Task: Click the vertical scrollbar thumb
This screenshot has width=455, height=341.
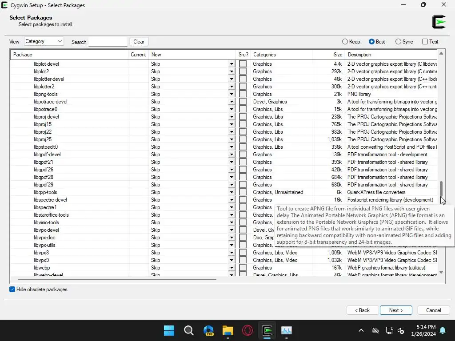Action: pyautogui.click(x=441, y=189)
